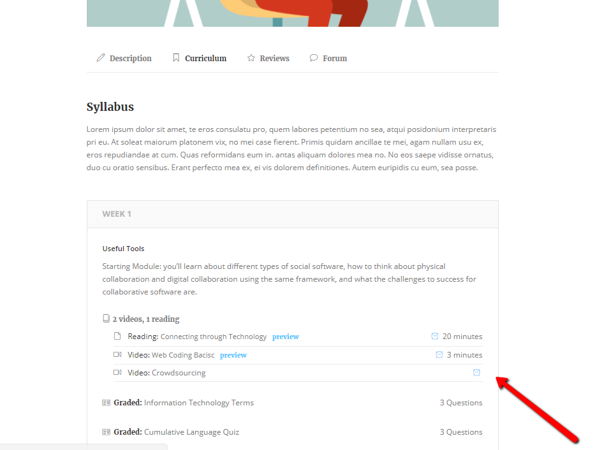609x450 pixels.
Task: Click the bookmark icon beside Curriculum
Action: [x=176, y=58]
